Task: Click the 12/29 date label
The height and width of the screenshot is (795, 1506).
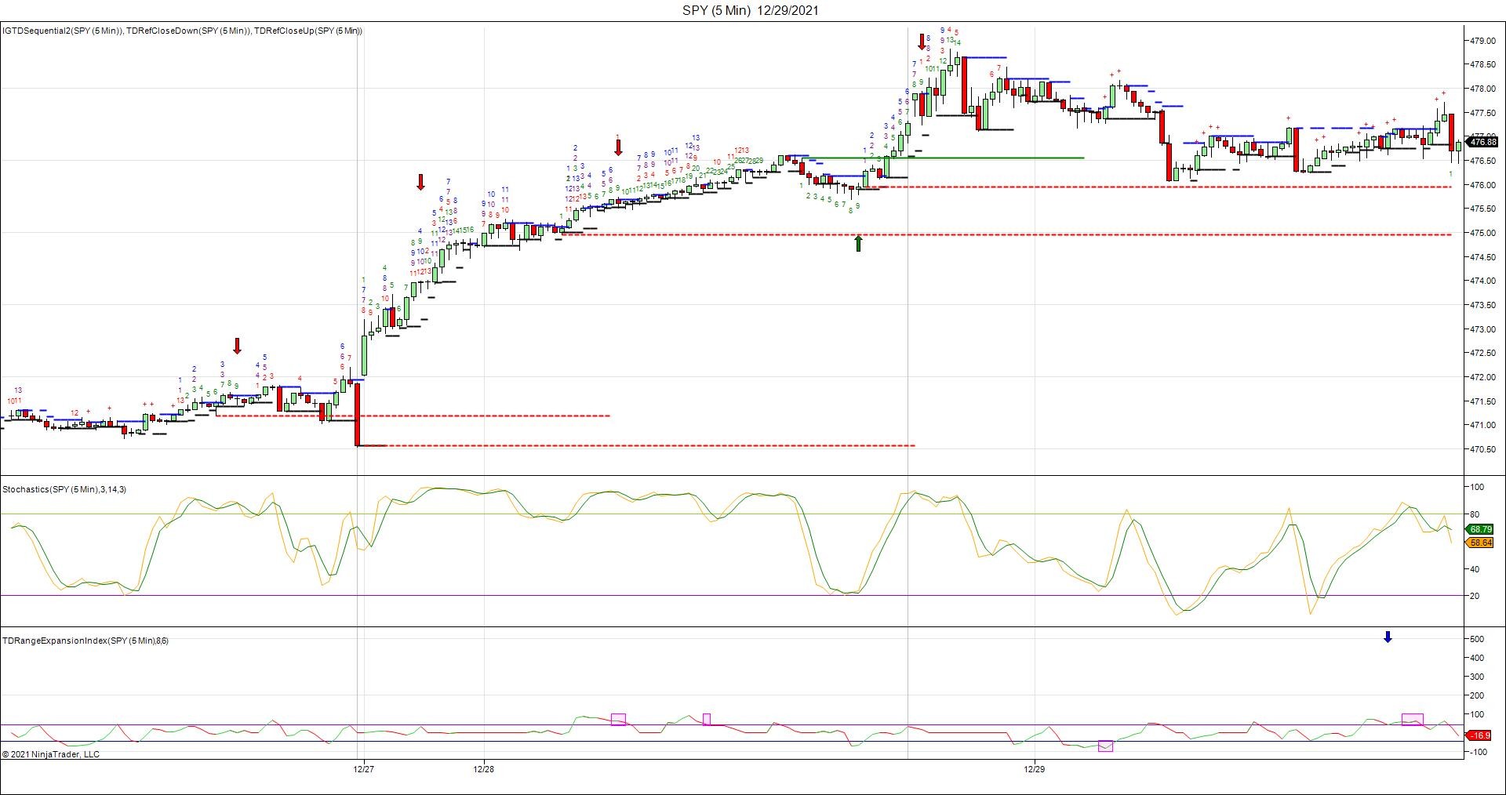Action: pyautogui.click(x=1035, y=769)
